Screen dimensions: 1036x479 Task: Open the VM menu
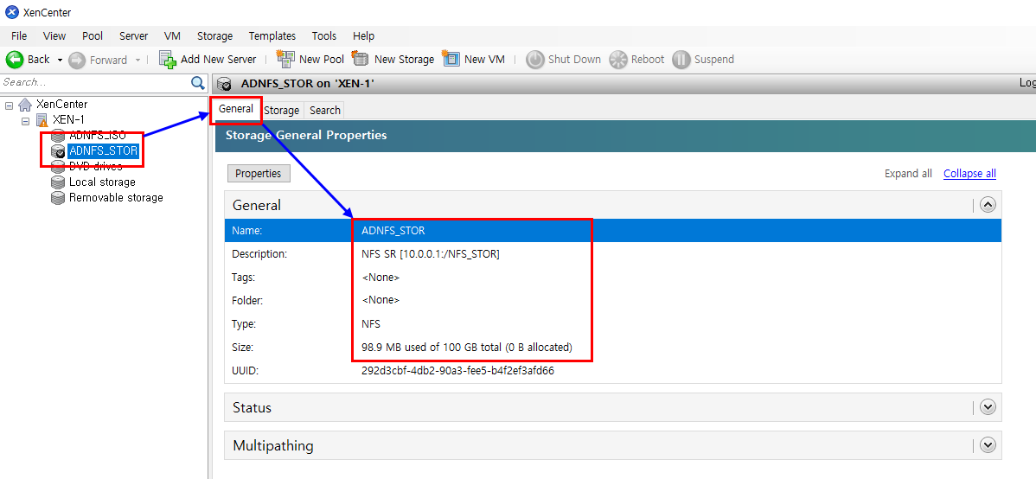[x=172, y=35]
